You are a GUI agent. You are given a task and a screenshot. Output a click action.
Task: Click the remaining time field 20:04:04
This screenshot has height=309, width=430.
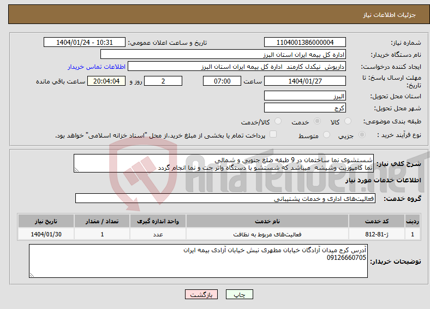click(x=106, y=81)
